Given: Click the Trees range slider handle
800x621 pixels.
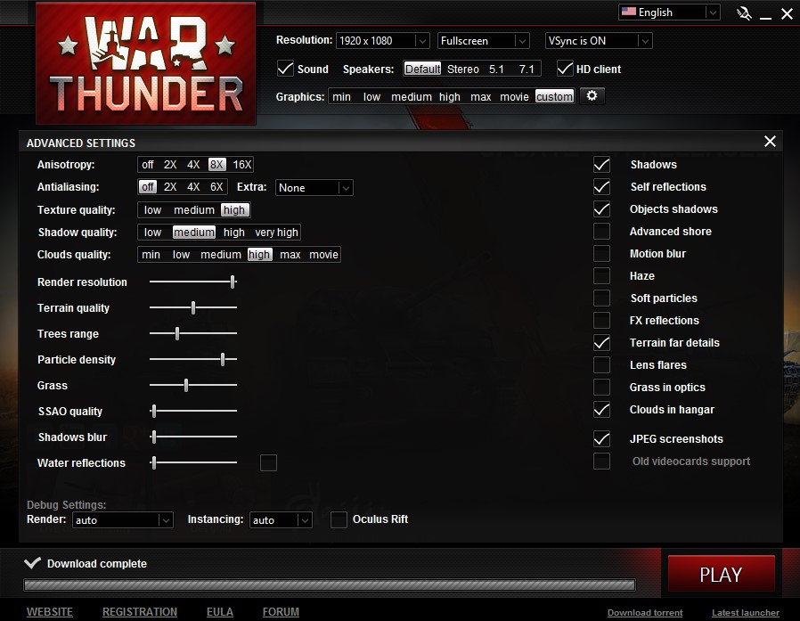Looking at the screenshot, I should 177,333.
